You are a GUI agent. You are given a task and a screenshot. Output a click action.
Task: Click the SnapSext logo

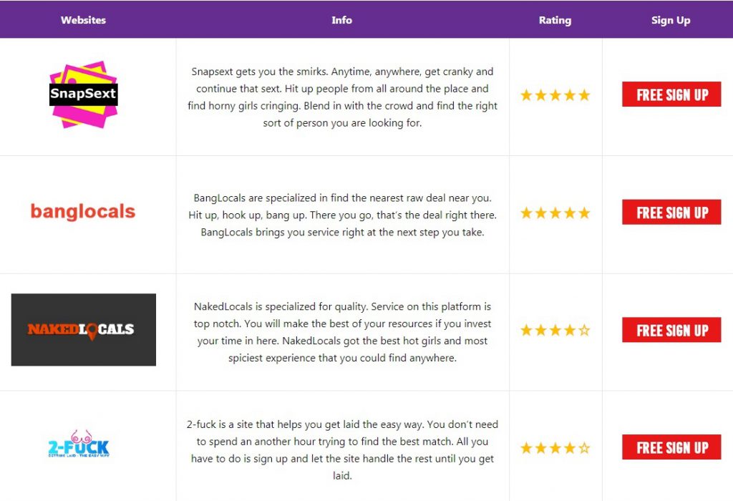[83, 94]
